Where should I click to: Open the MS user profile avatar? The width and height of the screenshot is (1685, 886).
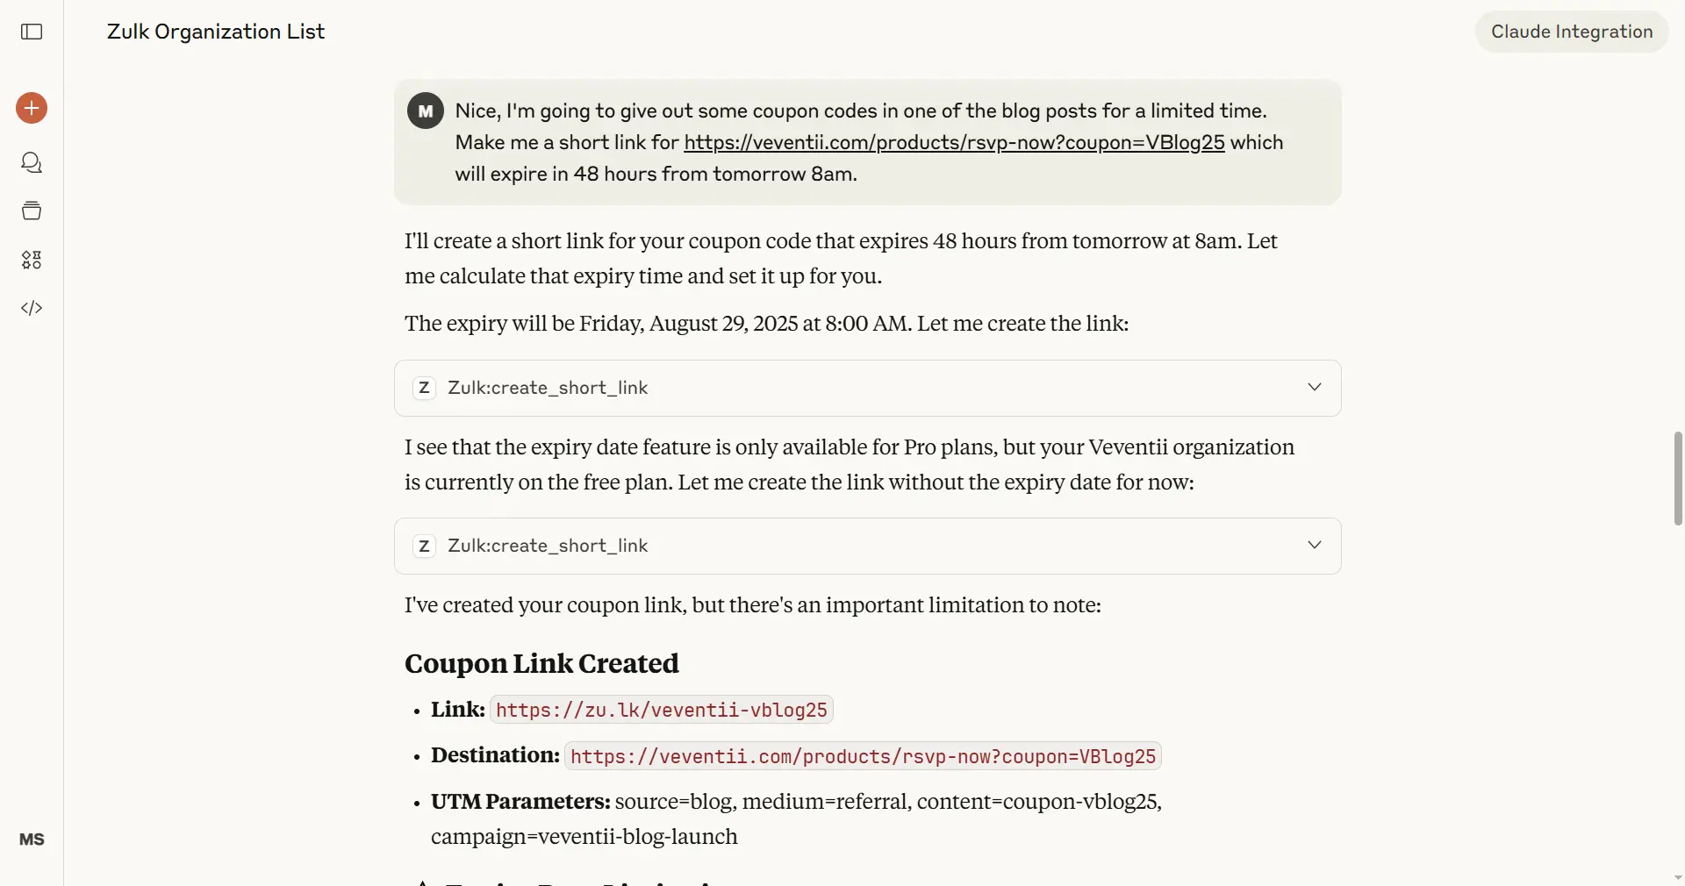tap(32, 840)
